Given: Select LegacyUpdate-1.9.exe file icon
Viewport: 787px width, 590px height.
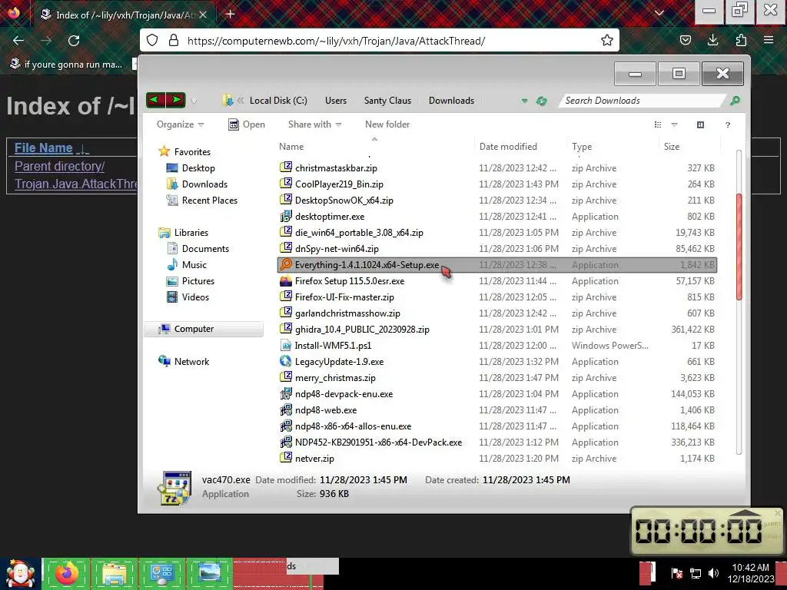Looking at the screenshot, I should tap(286, 361).
